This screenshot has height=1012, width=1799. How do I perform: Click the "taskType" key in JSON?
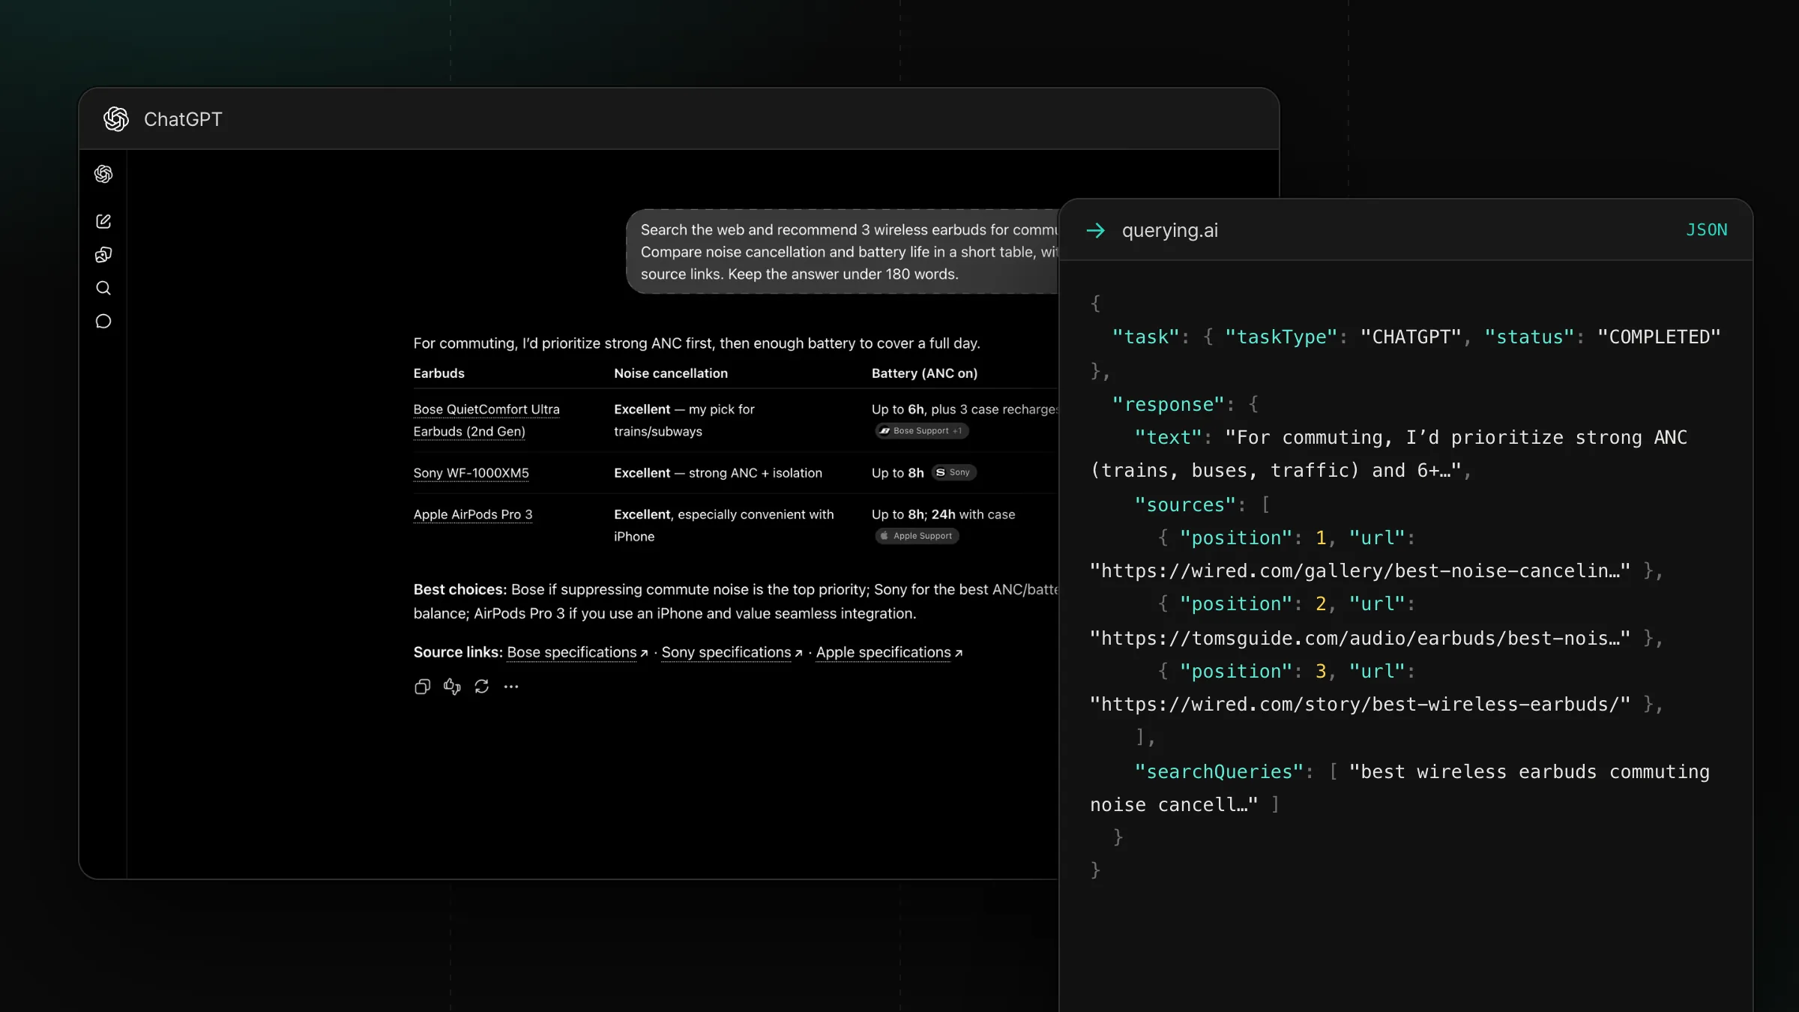click(1281, 337)
